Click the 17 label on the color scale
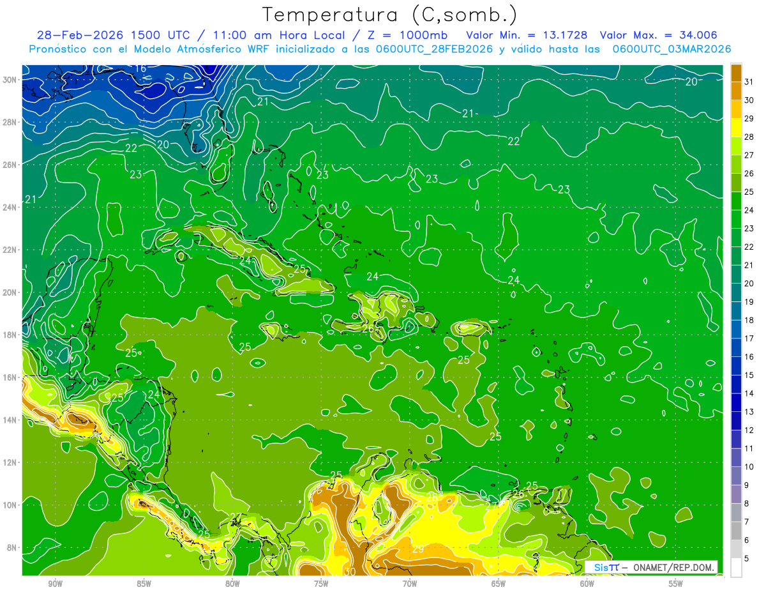This screenshot has height=592, width=766. (749, 338)
